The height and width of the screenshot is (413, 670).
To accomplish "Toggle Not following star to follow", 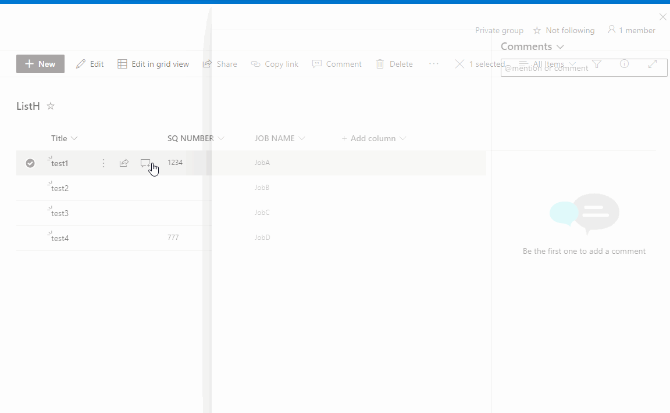I will point(537,30).
